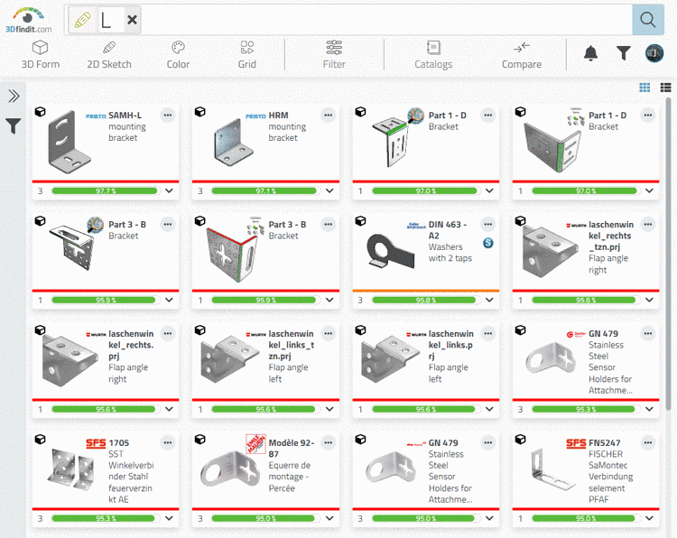This screenshot has width=677, height=538.
Task: Switch to tile grid view
Action: pos(645,88)
